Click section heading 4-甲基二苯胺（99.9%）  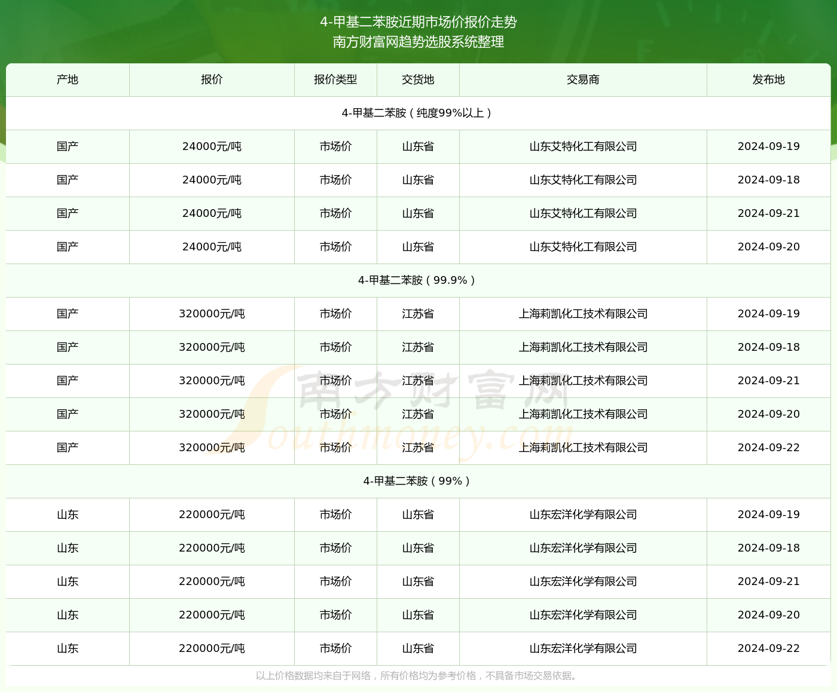pyautogui.click(x=418, y=280)
